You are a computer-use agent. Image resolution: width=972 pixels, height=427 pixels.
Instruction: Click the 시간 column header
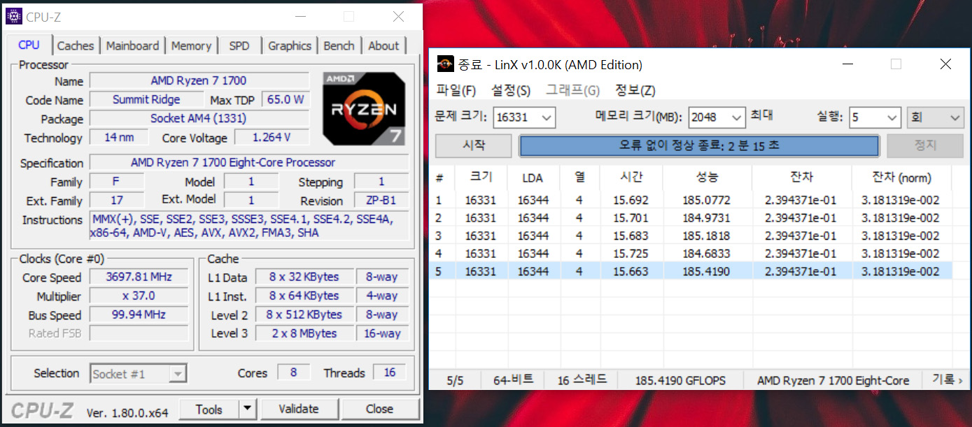(x=631, y=178)
